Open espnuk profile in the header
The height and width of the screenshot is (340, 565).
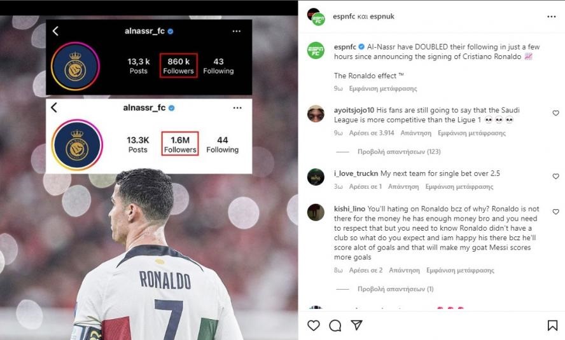(x=382, y=17)
